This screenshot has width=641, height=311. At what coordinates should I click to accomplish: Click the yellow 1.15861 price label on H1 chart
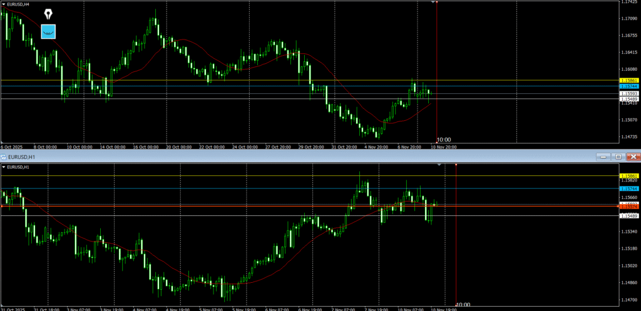[x=628, y=176]
